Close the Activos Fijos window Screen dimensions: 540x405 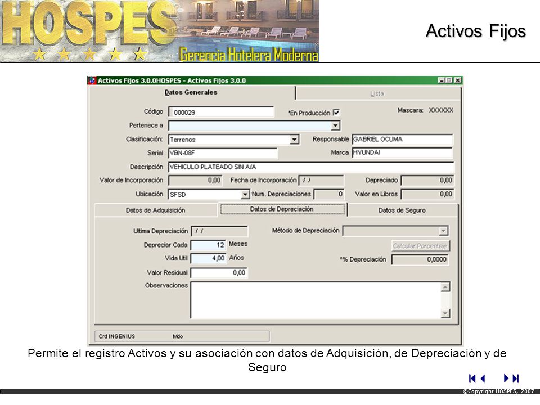click(x=457, y=80)
